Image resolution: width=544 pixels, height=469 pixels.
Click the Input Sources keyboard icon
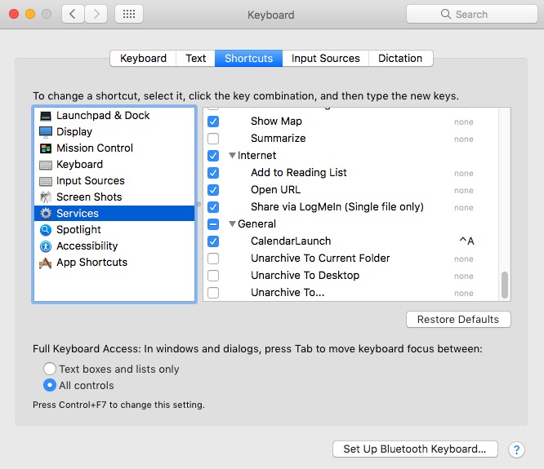tap(46, 181)
